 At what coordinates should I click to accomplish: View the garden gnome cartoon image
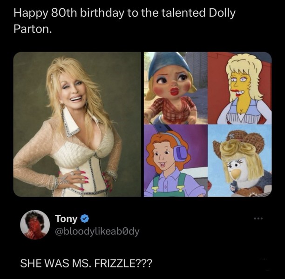pyautogui.click(x=174, y=88)
